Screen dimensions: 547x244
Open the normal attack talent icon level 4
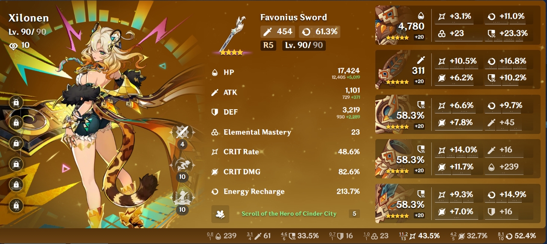point(182,133)
